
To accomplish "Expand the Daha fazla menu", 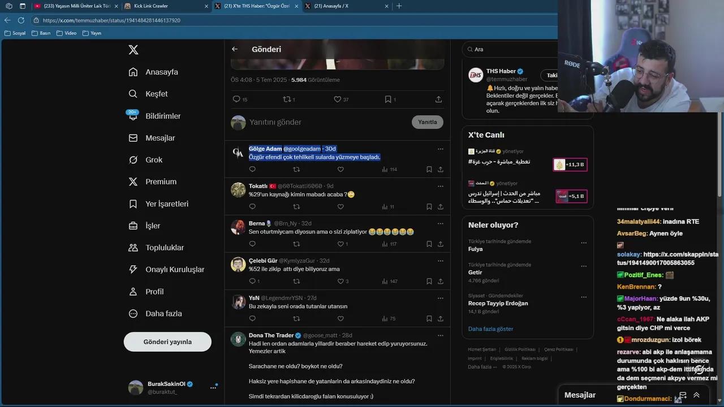I will point(155,314).
